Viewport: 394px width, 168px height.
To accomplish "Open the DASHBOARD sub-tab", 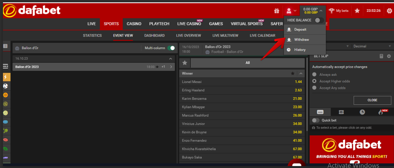I will pos(155,36).
